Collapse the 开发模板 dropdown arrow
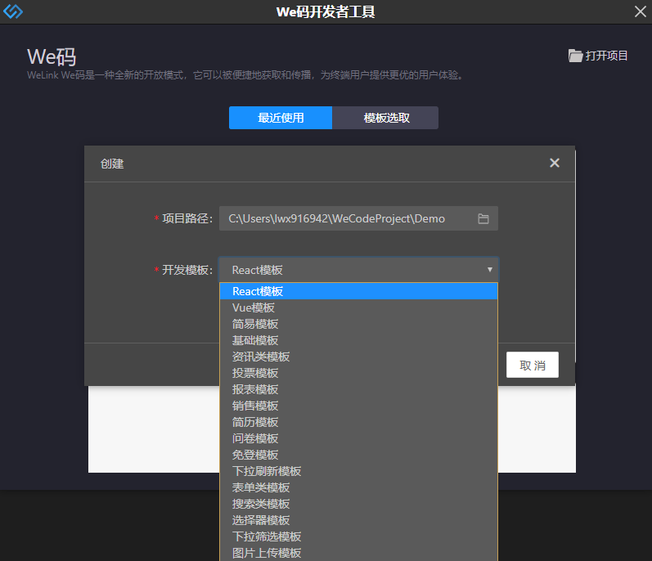The image size is (652, 561). 490,270
